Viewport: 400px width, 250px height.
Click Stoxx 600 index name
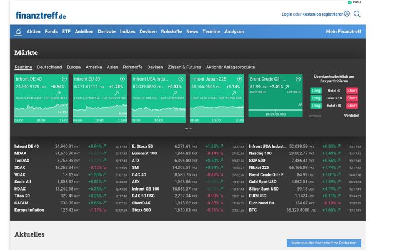[x=141, y=210]
